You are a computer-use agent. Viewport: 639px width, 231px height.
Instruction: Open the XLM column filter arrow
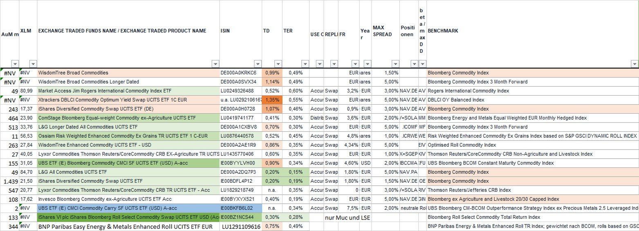tap(33, 64)
